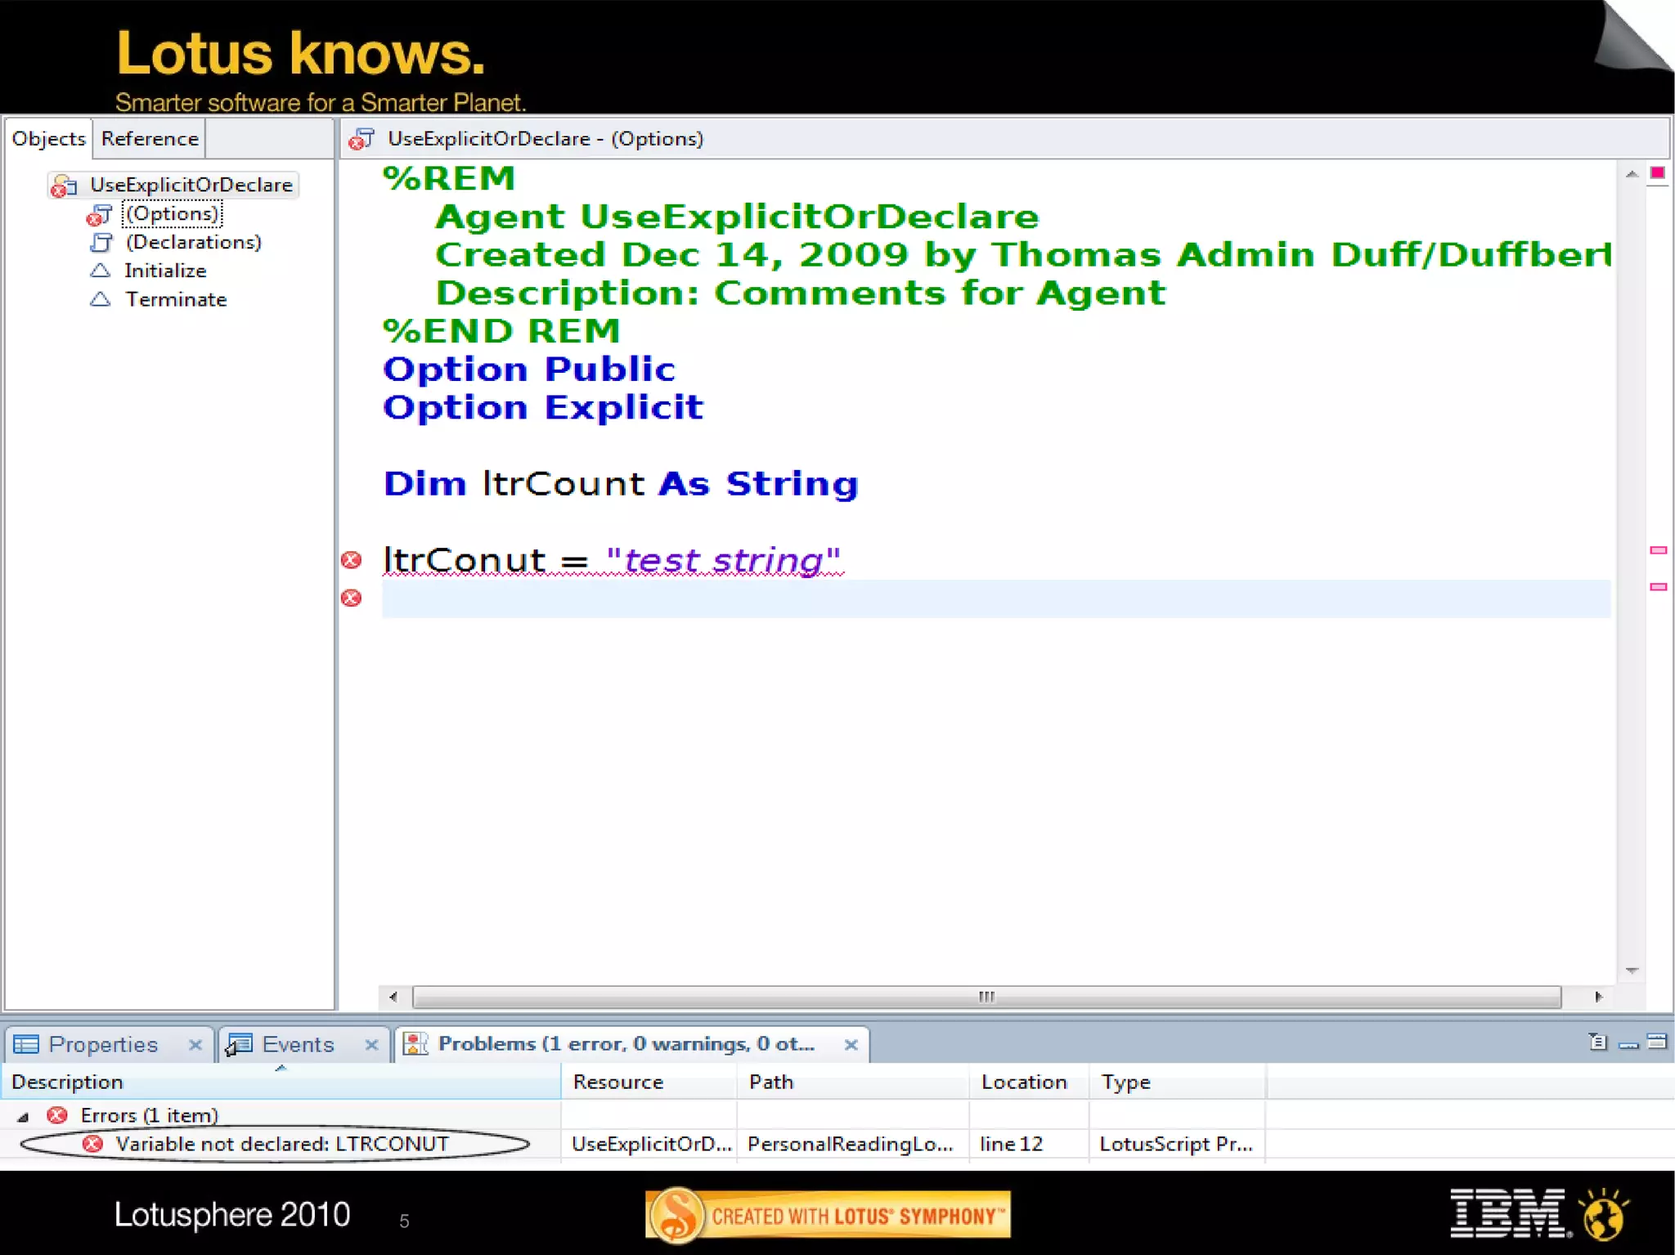Open the (Declarations) section

tap(193, 243)
